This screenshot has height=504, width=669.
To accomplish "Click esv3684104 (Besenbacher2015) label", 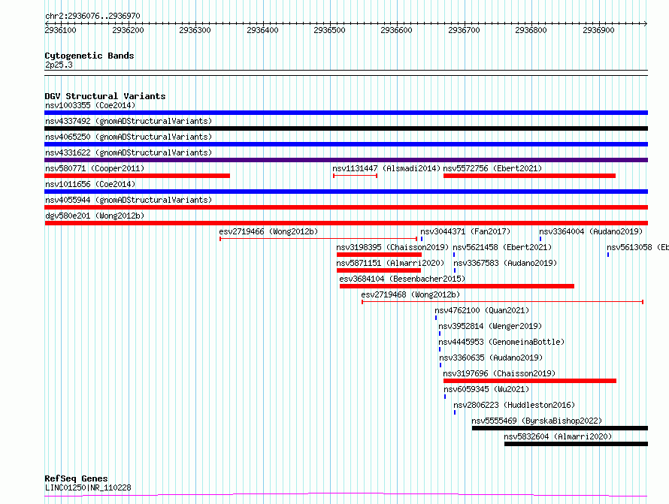I will [x=402, y=279].
